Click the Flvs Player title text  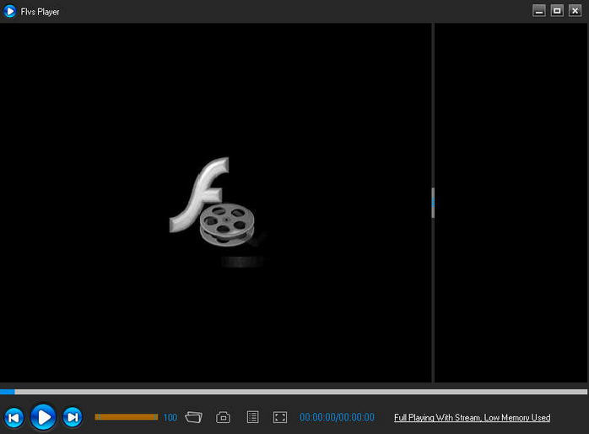point(40,12)
